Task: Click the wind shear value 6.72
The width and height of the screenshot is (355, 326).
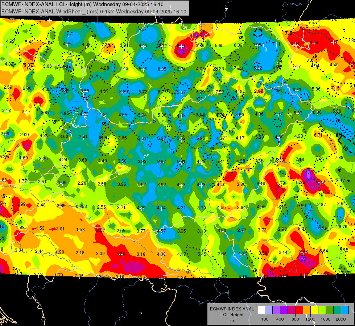Action: 143,92
